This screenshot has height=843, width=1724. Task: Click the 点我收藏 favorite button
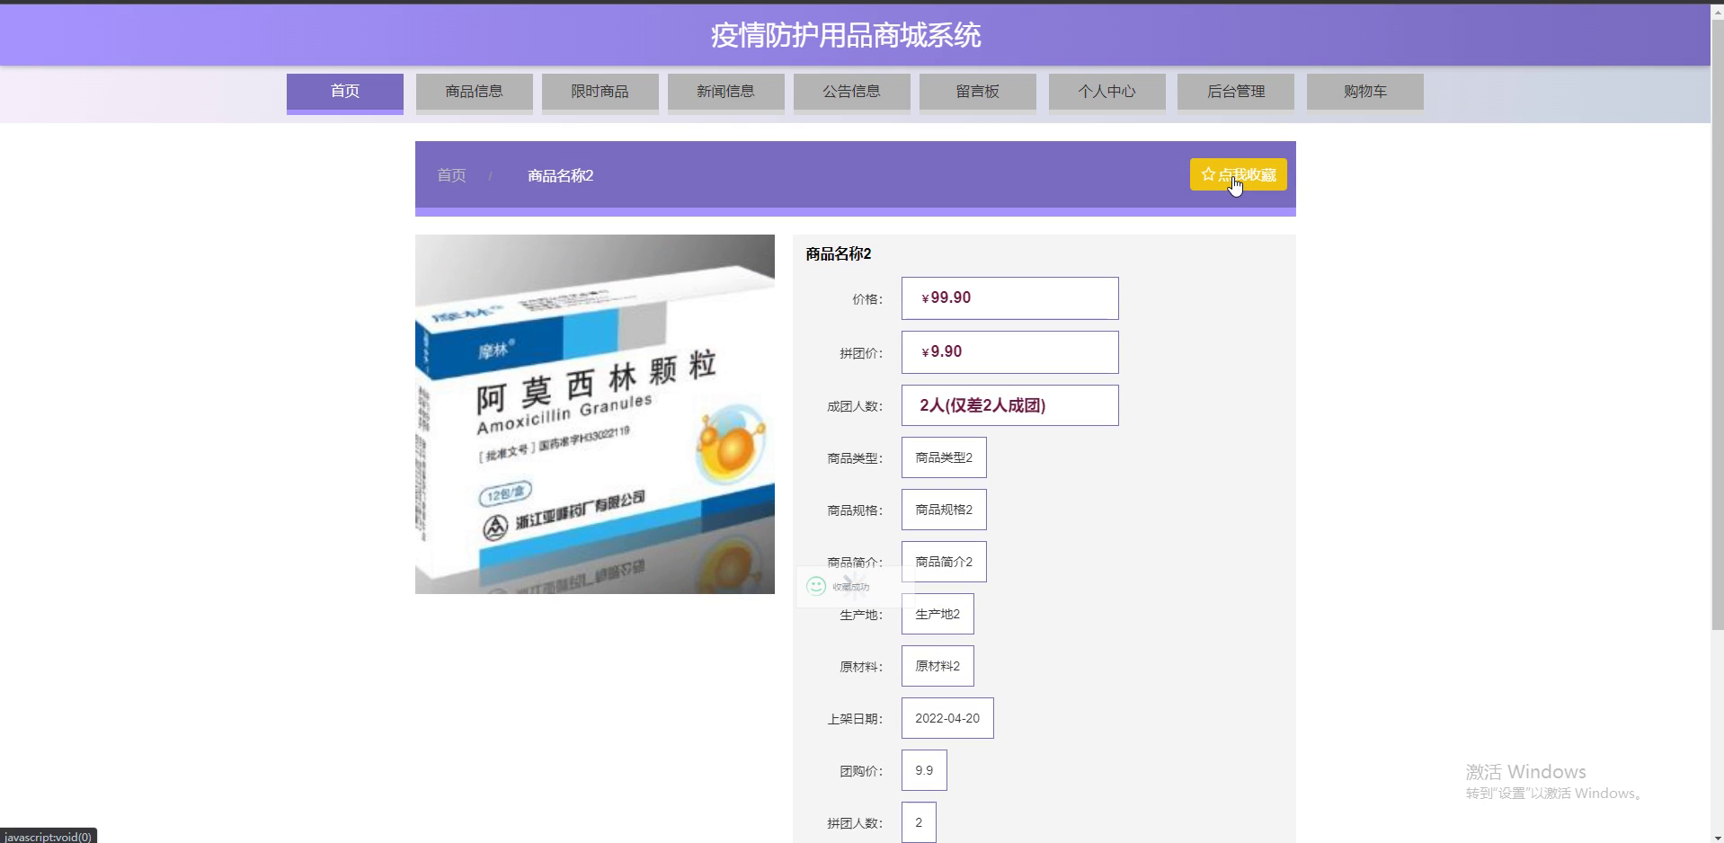(1239, 174)
